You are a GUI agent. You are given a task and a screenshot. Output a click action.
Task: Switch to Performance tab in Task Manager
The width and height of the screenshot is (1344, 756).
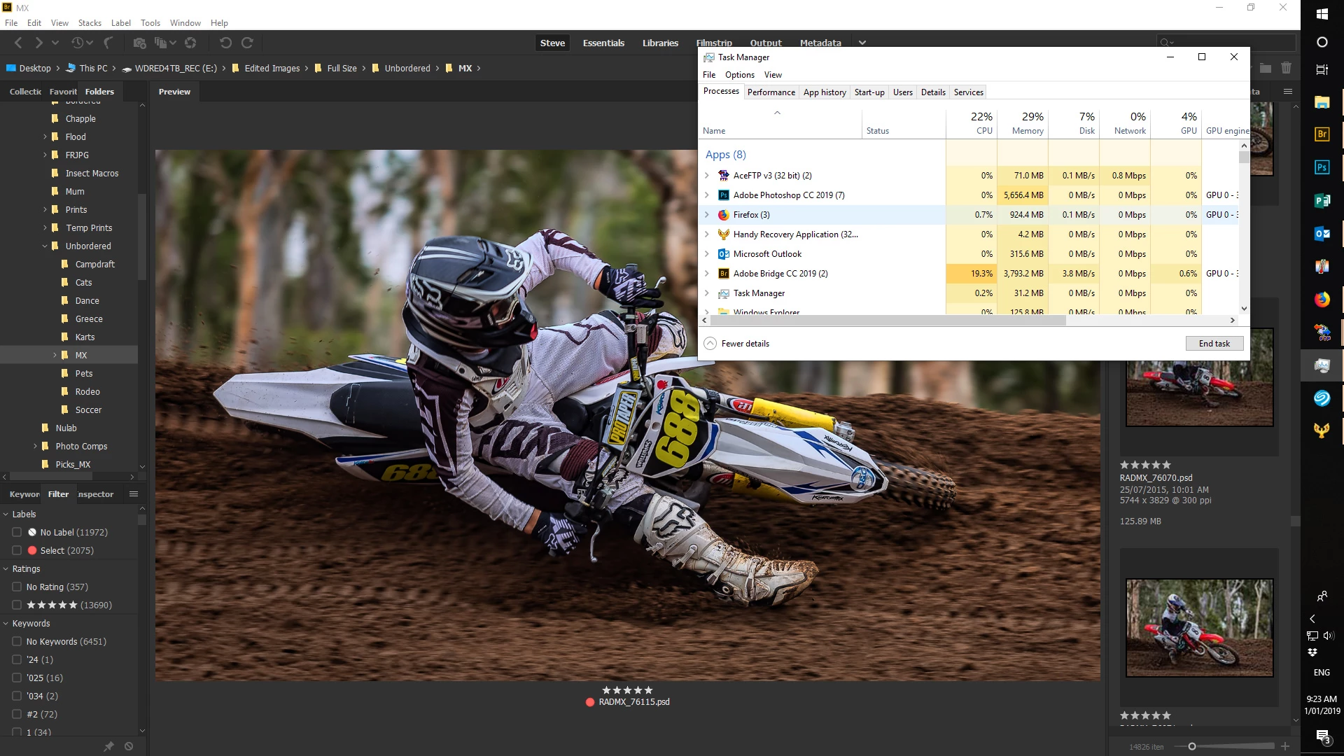tap(771, 92)
